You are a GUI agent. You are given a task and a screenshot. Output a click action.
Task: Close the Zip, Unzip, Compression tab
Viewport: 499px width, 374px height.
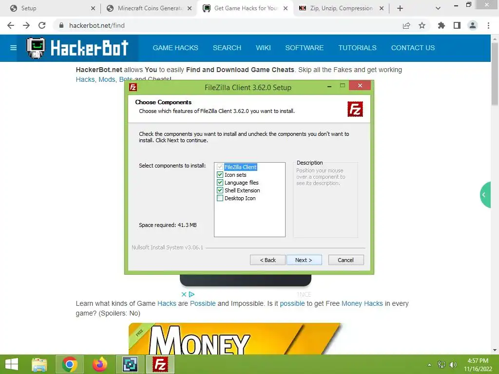[382, 8]
